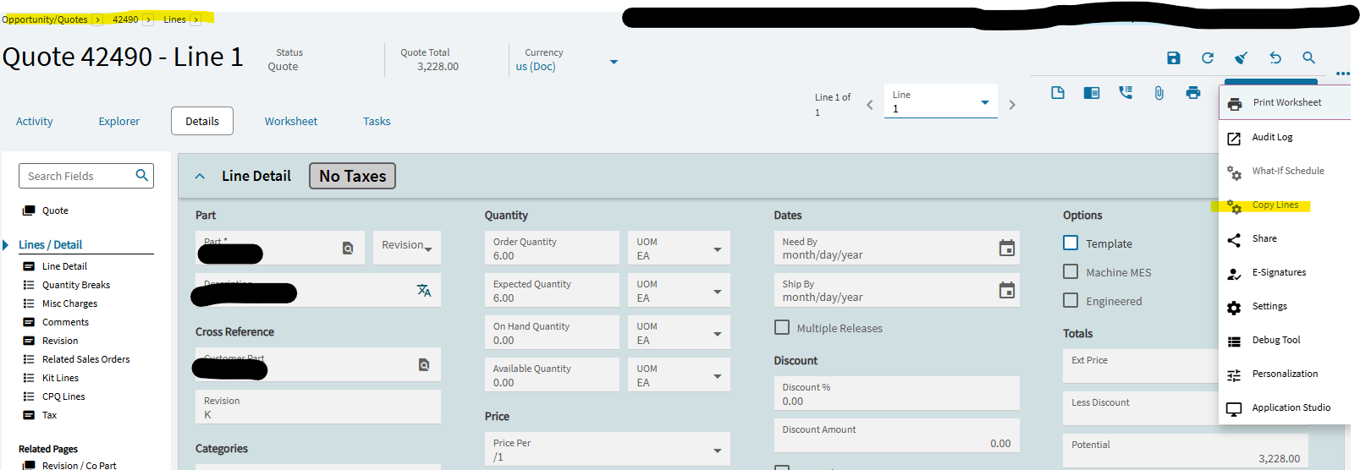Open the Order Quantity UOM dropdown
Viewport: 1360px width, 470px height.
(717, 249)
